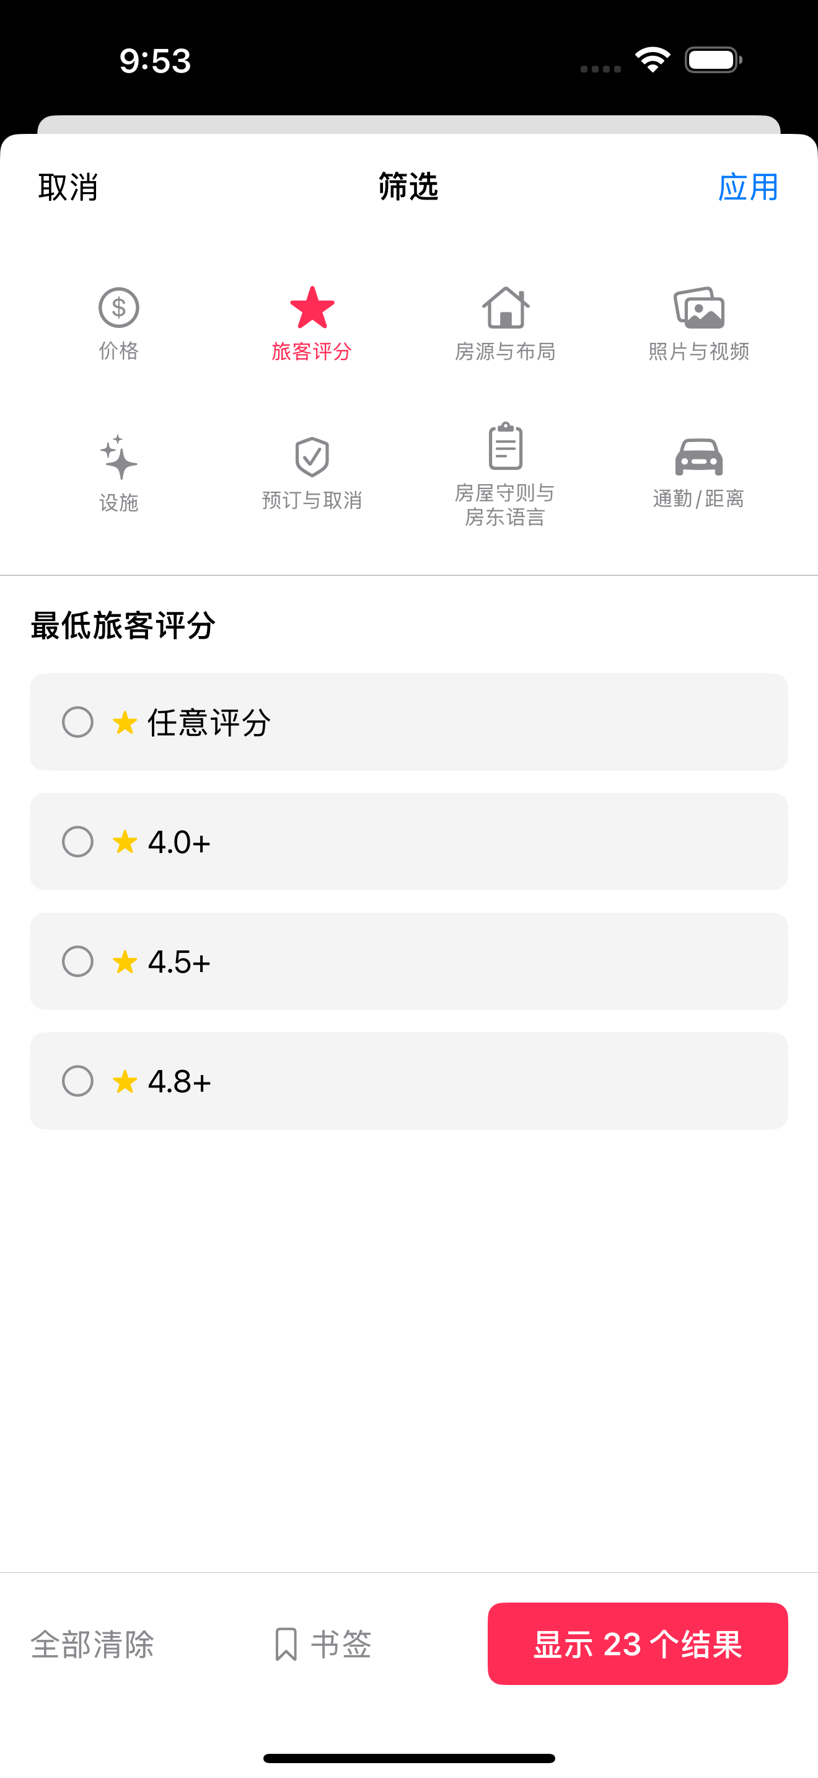818x1778 pixels.
Task: Open the 设施 sparkles icon
Action: [x=118, y=457]
